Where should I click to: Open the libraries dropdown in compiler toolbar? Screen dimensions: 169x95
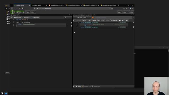(x=120, y=20)
